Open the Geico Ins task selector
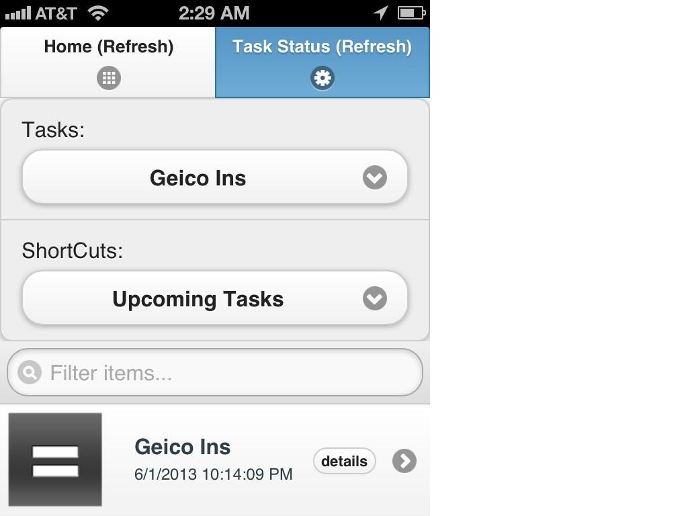The width and height of the screenshot is (688, 516). tap(215, 177)
